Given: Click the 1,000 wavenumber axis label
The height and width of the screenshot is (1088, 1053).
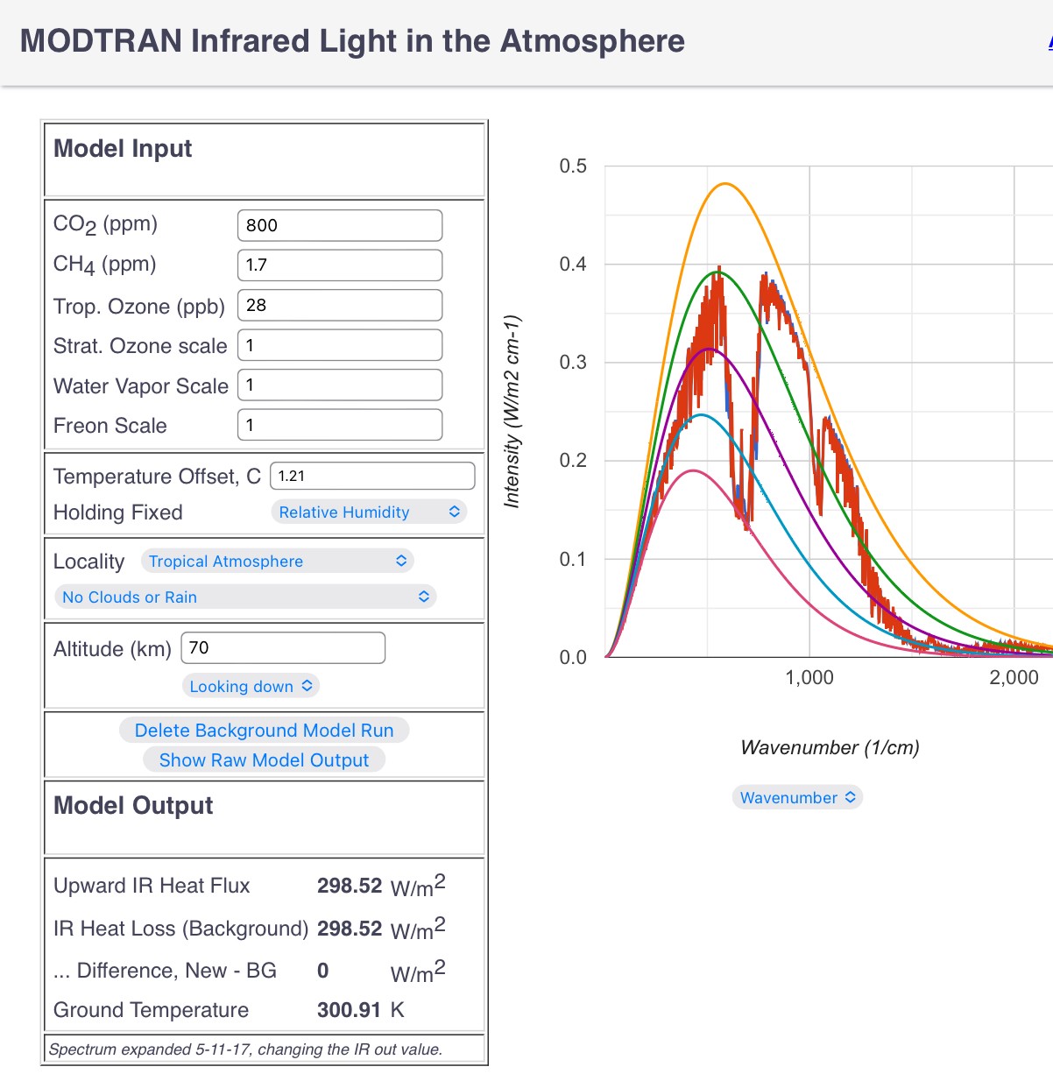Looking at the screenshot, I should 809,677.
